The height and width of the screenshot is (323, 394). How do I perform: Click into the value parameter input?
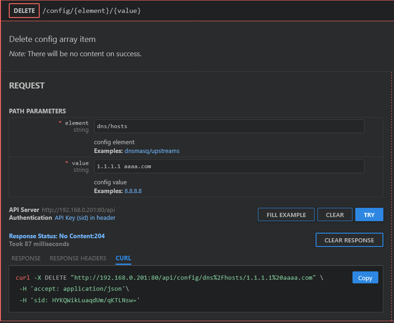click(229, 166)
